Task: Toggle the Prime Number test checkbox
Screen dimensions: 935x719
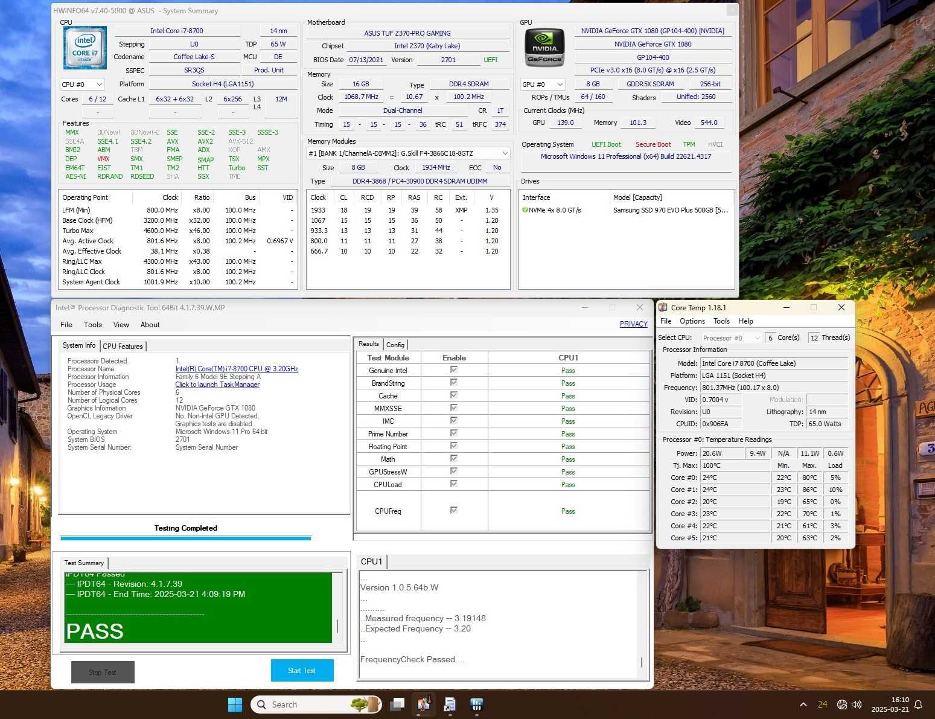Action: [453, 433]
